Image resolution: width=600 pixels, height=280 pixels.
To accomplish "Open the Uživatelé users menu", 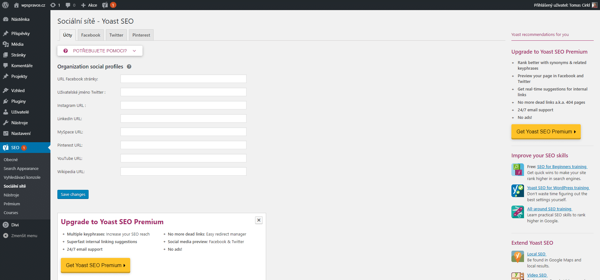I will pos(25,112).
